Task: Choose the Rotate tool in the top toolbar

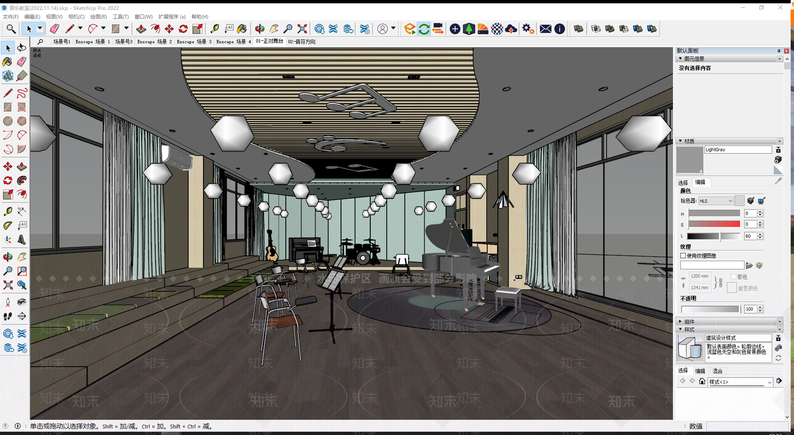Action: [x=183, y=29]
